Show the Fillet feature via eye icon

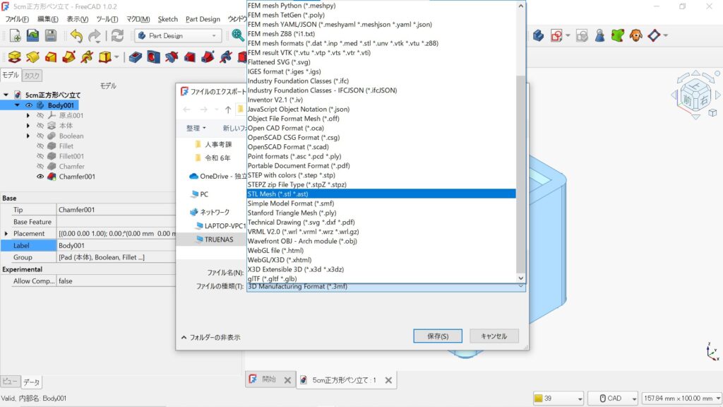40,146
